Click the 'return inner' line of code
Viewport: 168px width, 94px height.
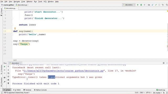(27, 25)
